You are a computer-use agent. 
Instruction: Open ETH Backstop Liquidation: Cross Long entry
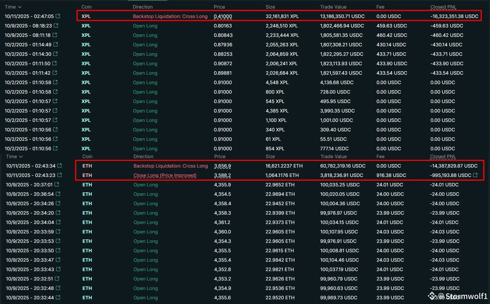(171, 166)
